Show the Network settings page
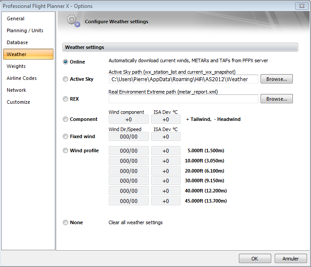This screenshot has width=311, height=267. coord(16,90)
